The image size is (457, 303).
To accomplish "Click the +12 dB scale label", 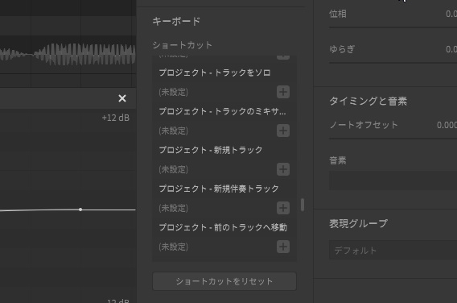I will [116, 118].
